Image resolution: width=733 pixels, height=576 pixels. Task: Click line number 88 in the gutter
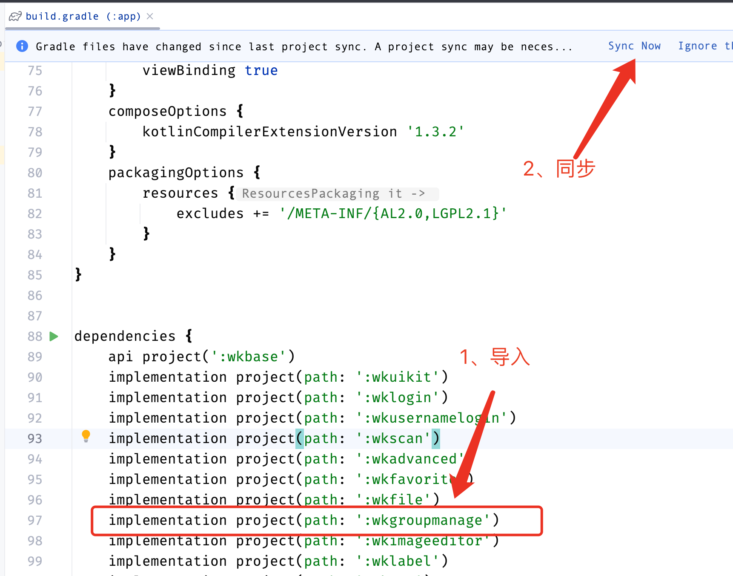35,337
